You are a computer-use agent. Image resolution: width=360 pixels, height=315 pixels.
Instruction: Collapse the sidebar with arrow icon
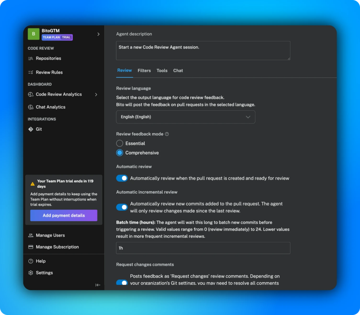tap(98, 285)
